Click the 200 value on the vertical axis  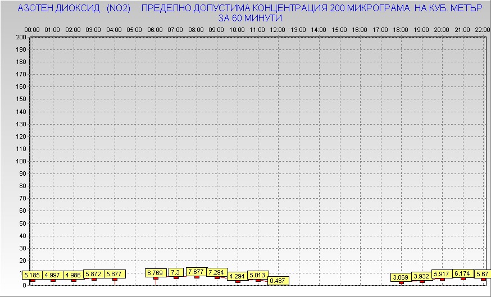(x=21, y=37)
